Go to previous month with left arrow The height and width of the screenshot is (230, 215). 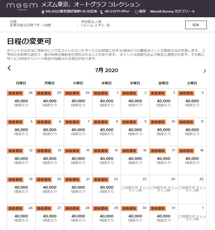pyautogui.click(x=9, y=68)
